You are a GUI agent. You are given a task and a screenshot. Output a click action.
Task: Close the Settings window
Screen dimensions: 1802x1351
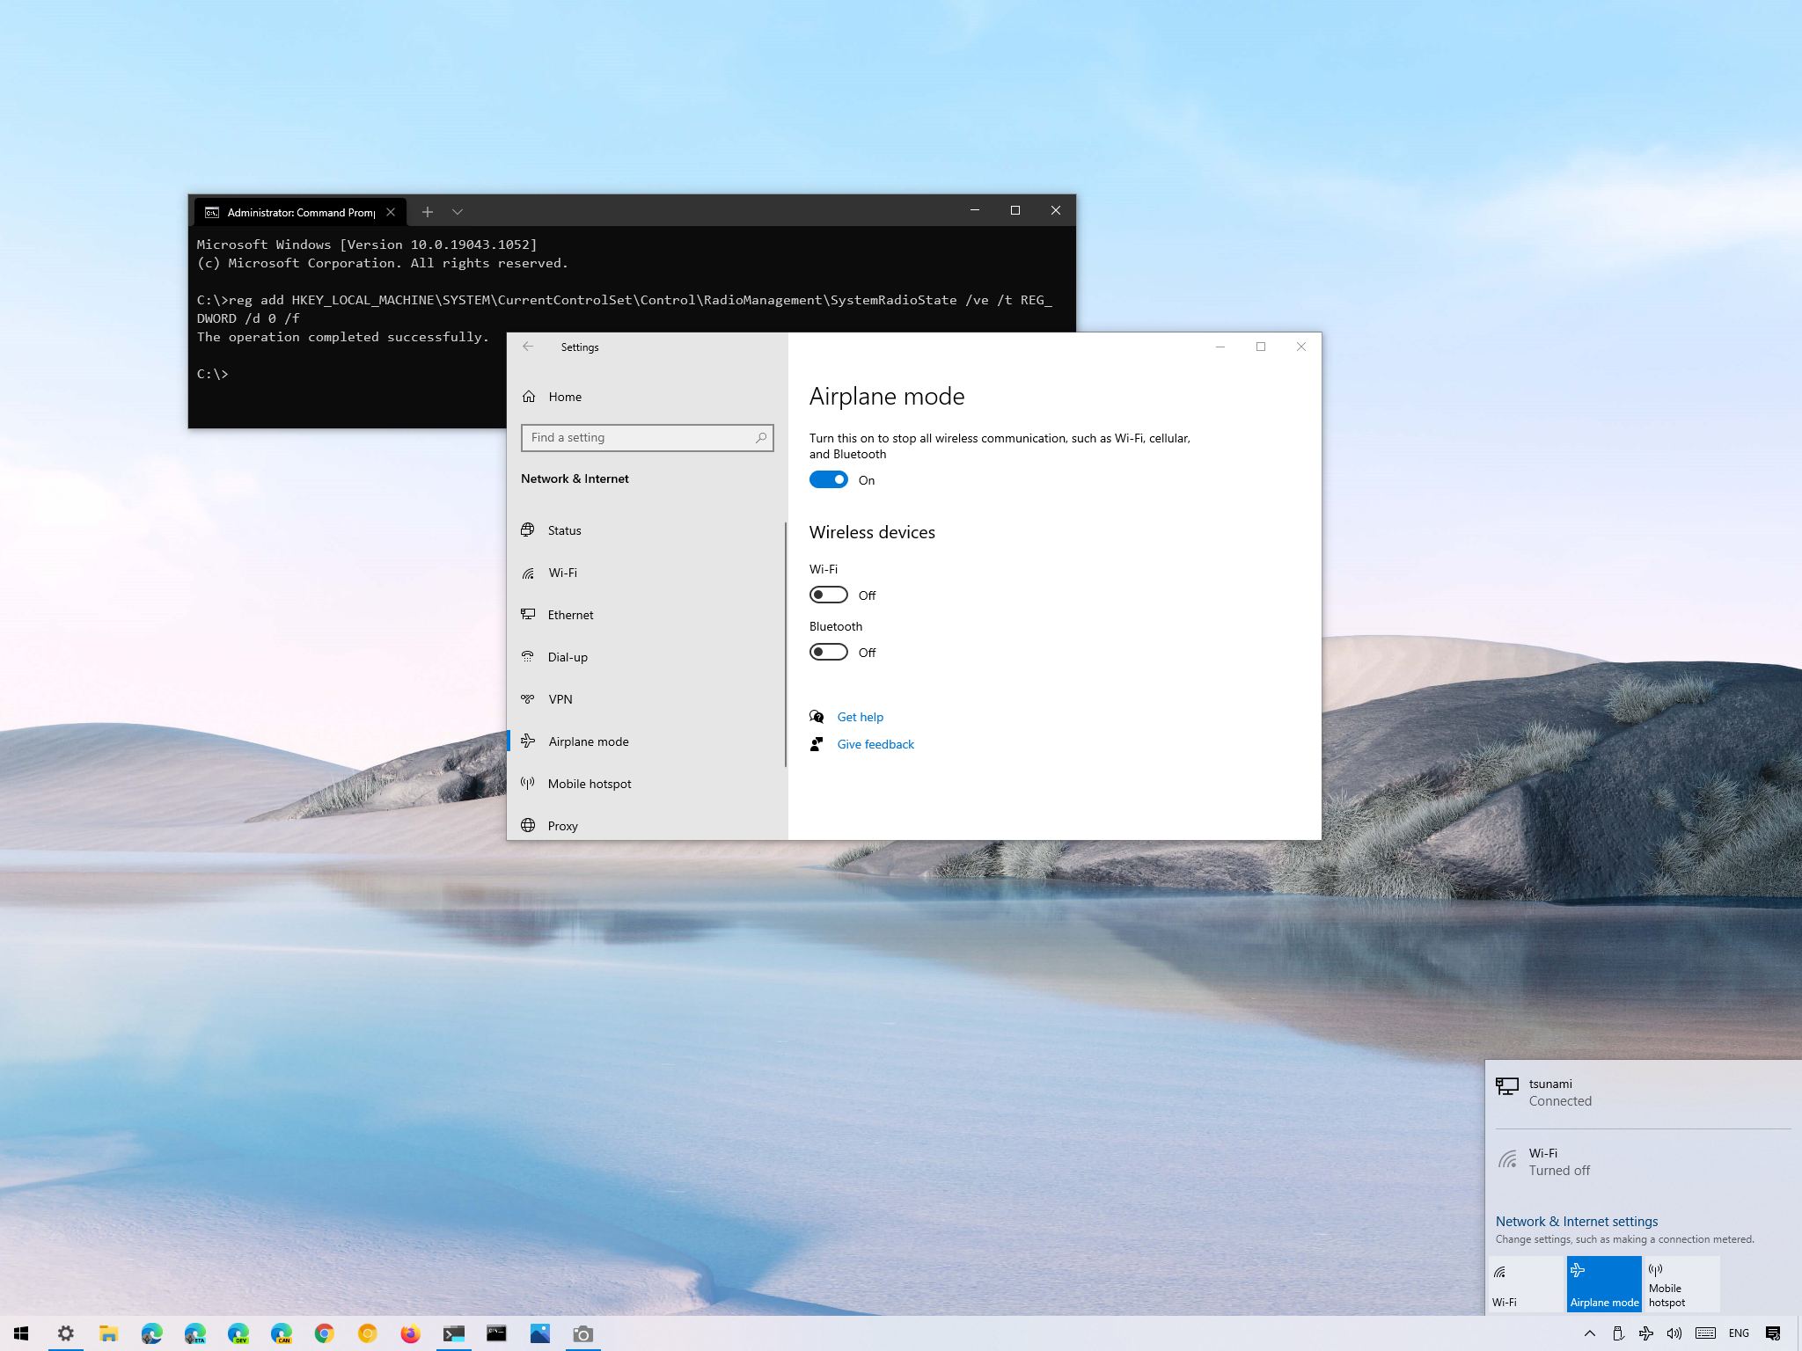click(x=1300, y=347)
